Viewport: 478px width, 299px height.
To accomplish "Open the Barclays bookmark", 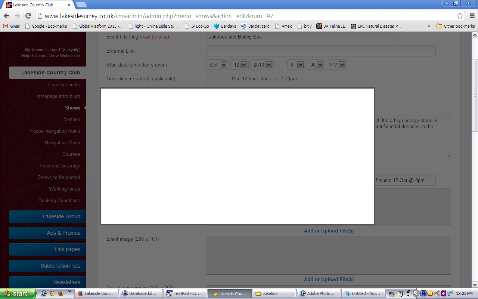I will 225,26.
